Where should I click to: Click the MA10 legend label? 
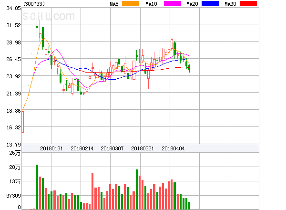pos(151,4)
